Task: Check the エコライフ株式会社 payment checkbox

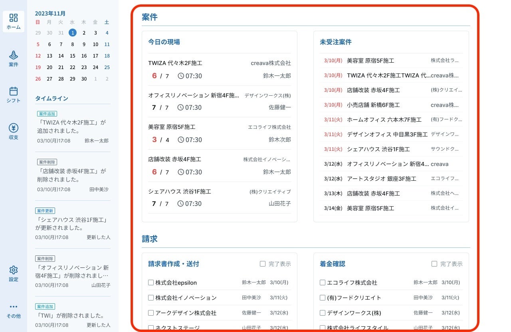Action: [323, 283]
